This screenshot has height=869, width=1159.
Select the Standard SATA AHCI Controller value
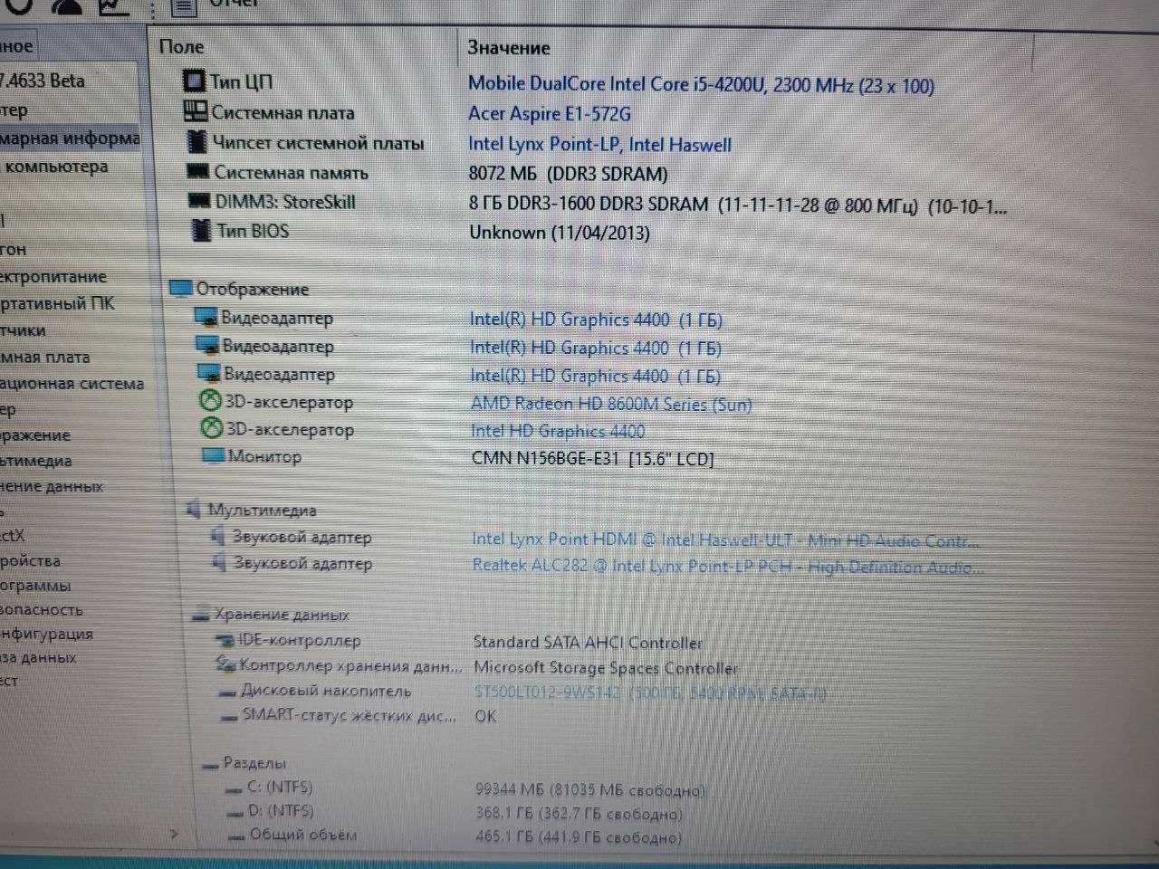click(x=588, y=643)
